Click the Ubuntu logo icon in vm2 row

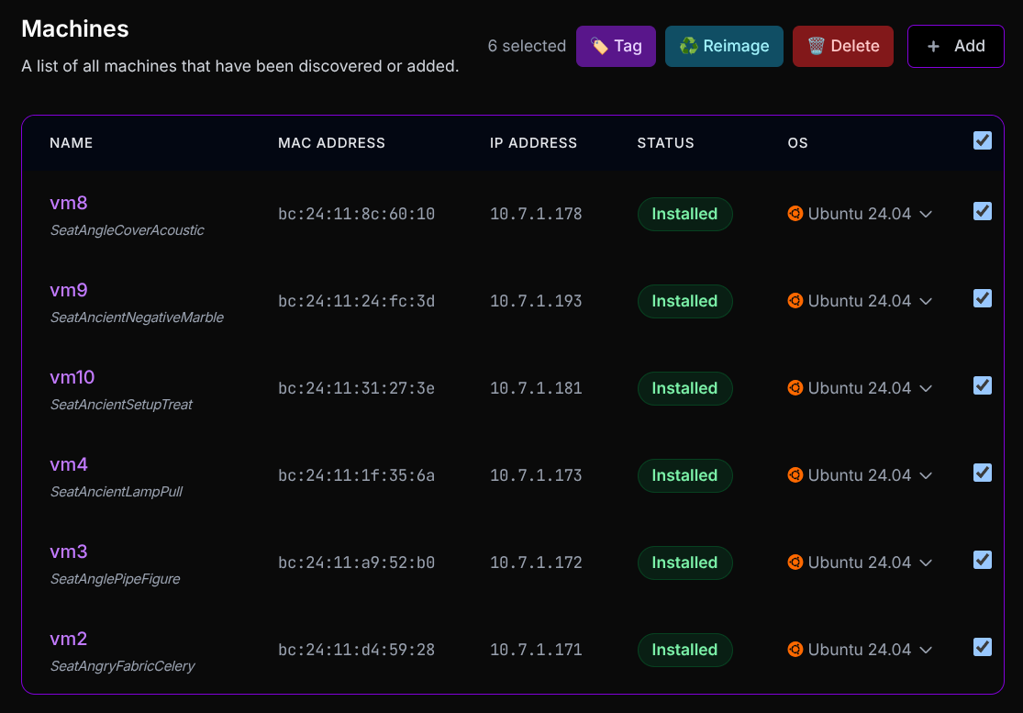tap(795, 650)
